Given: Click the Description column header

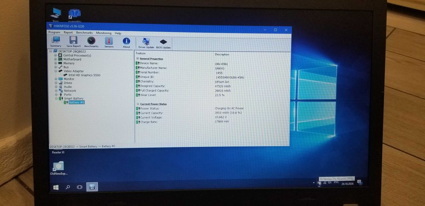Looking at the screenshot, I should click(x=222, y=54).
